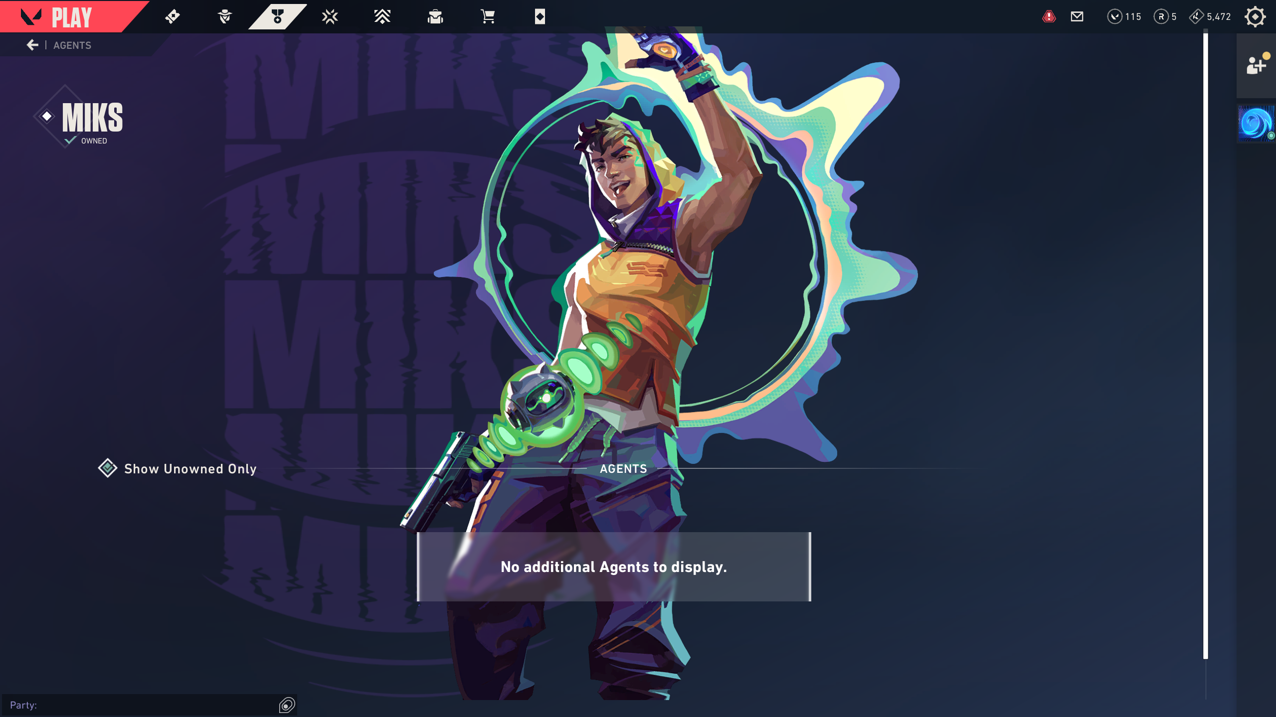Click the vertical scrollbar on the right

click(1206, 344)
